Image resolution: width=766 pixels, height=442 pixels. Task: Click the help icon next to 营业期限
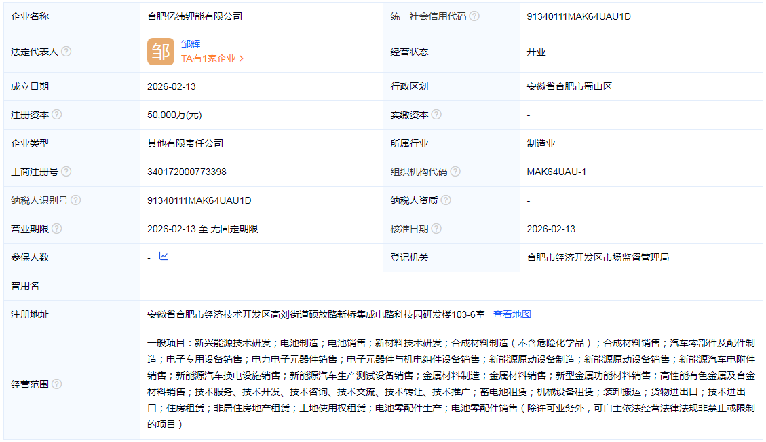(x=57, y=228)
